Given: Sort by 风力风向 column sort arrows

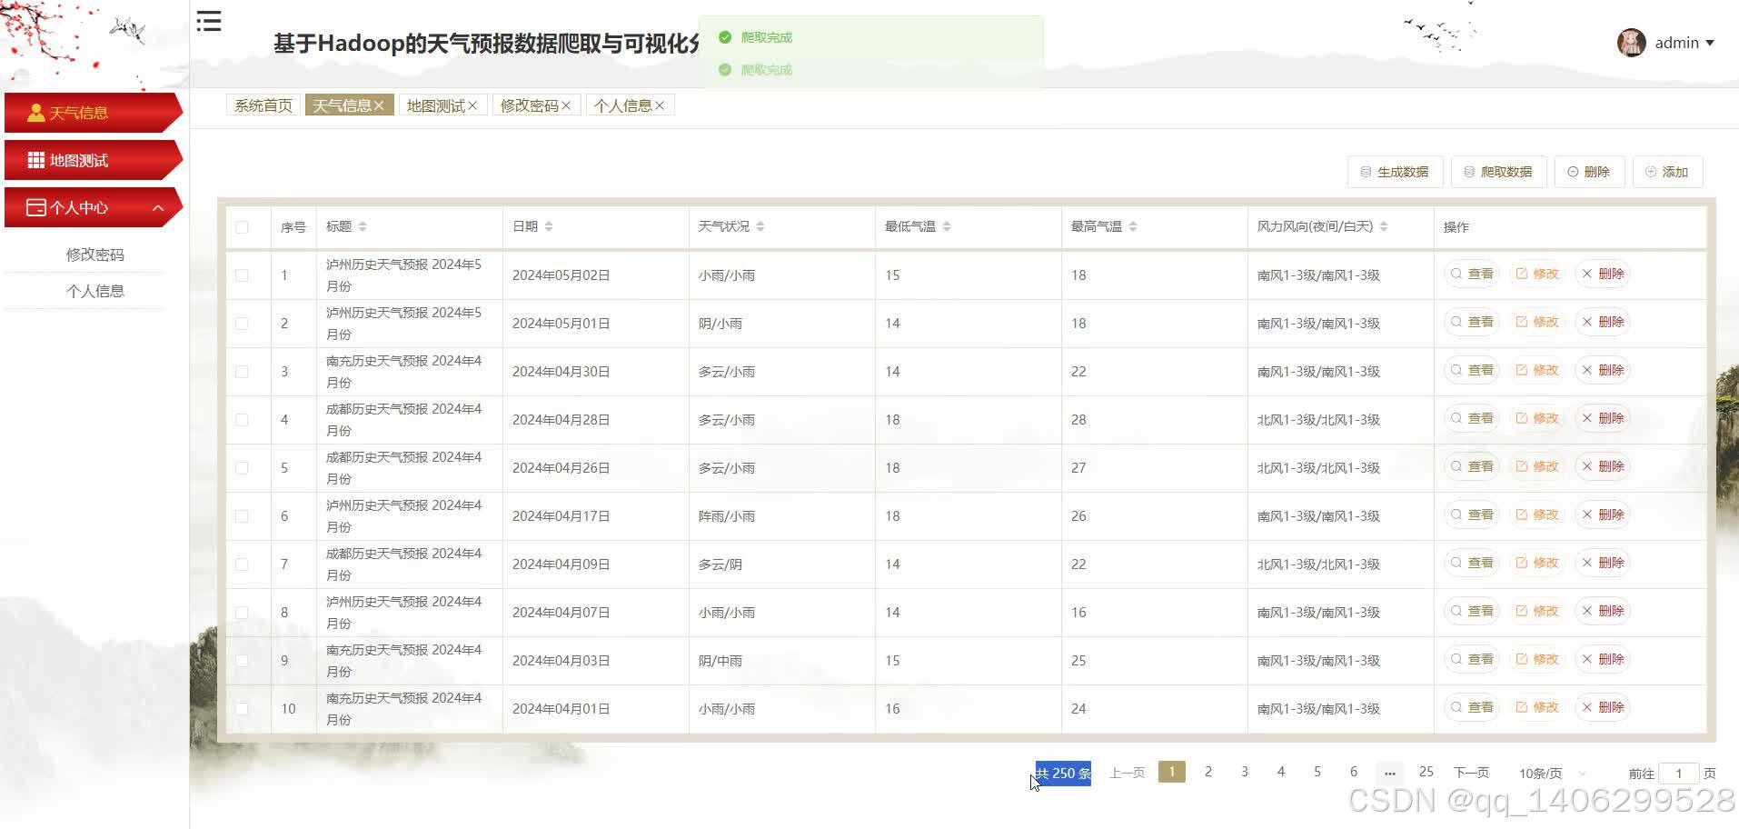Looking at the screenshot, I should click(1384, 226).
